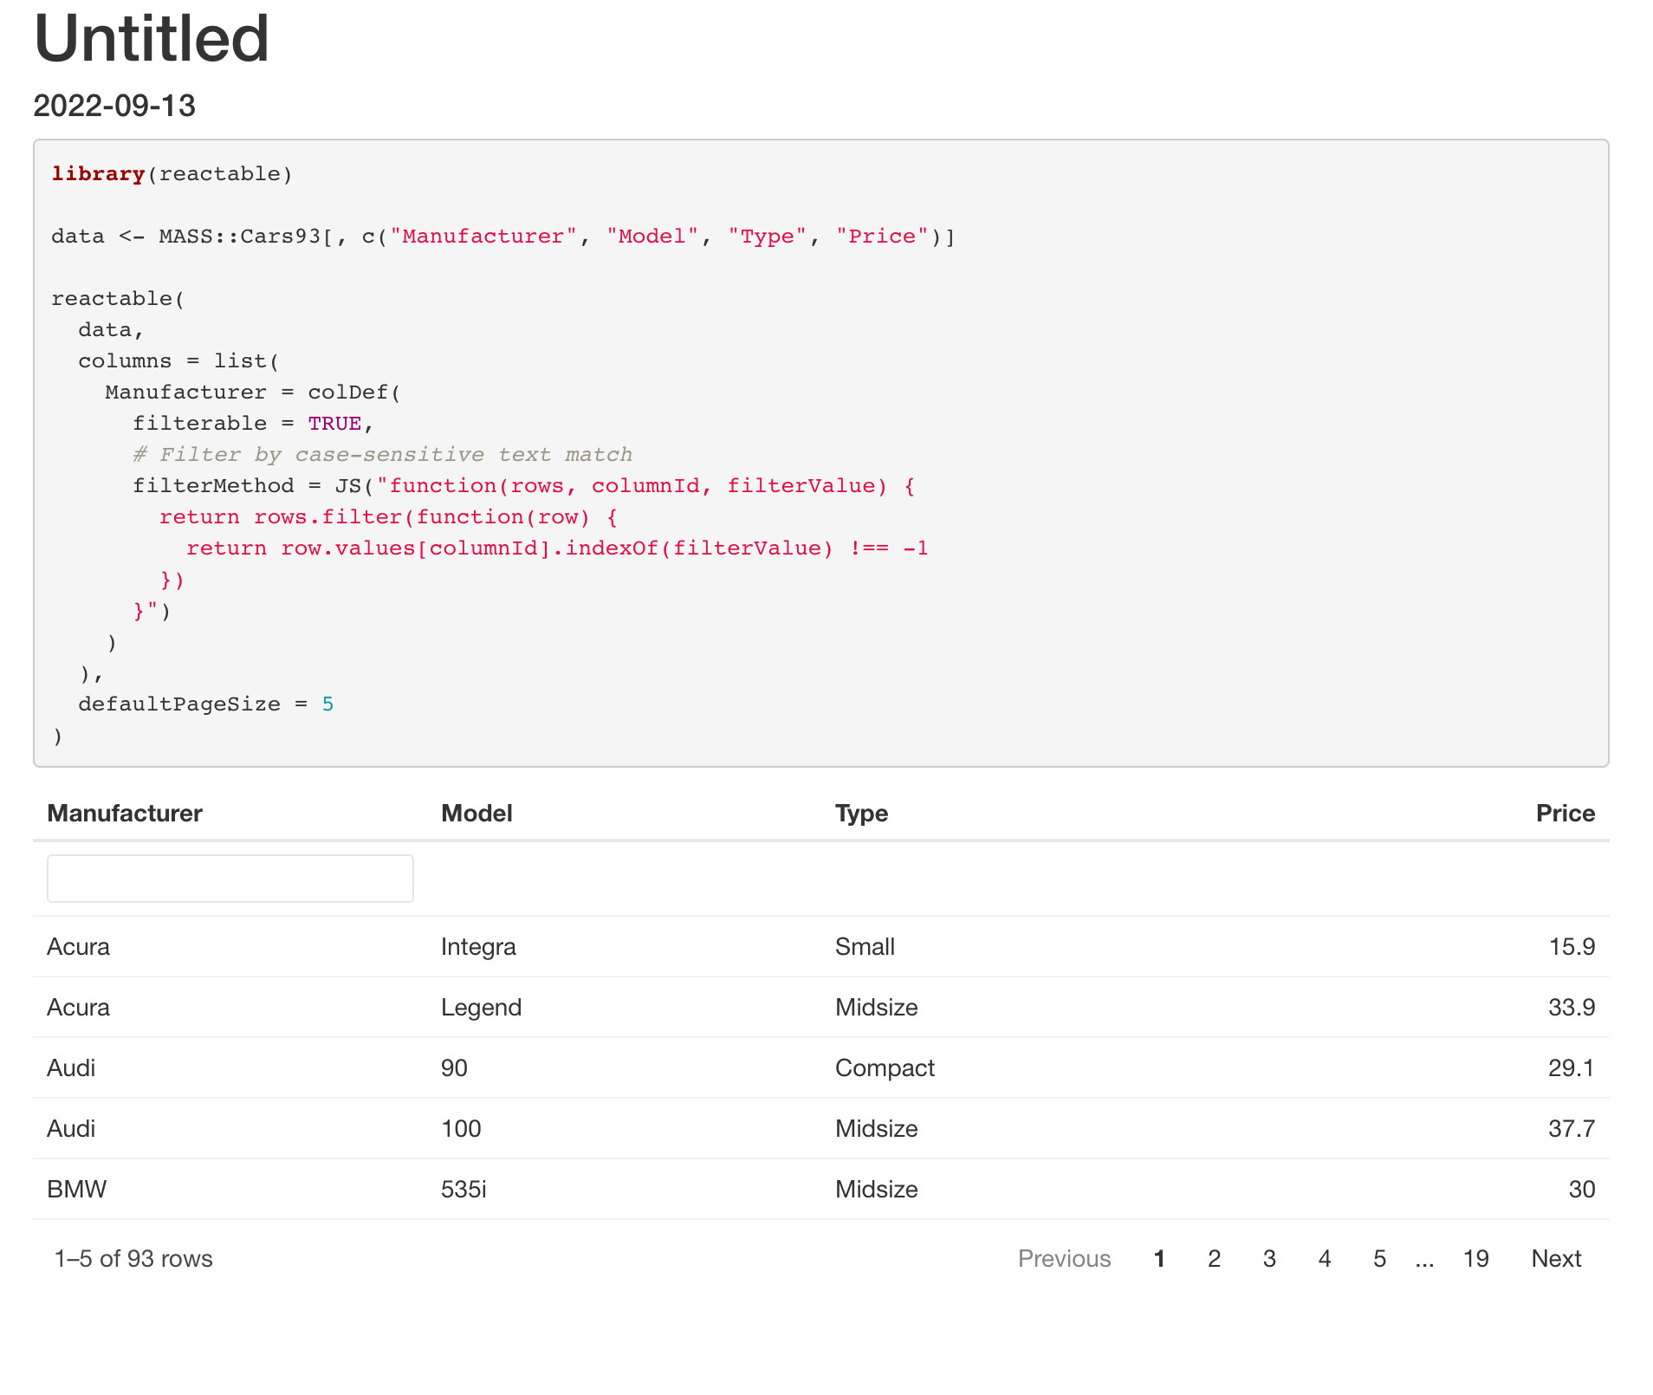The height and width of the screenshot is (1395, 1653).
Task: Click the Untitled document title
Action: 152,39
